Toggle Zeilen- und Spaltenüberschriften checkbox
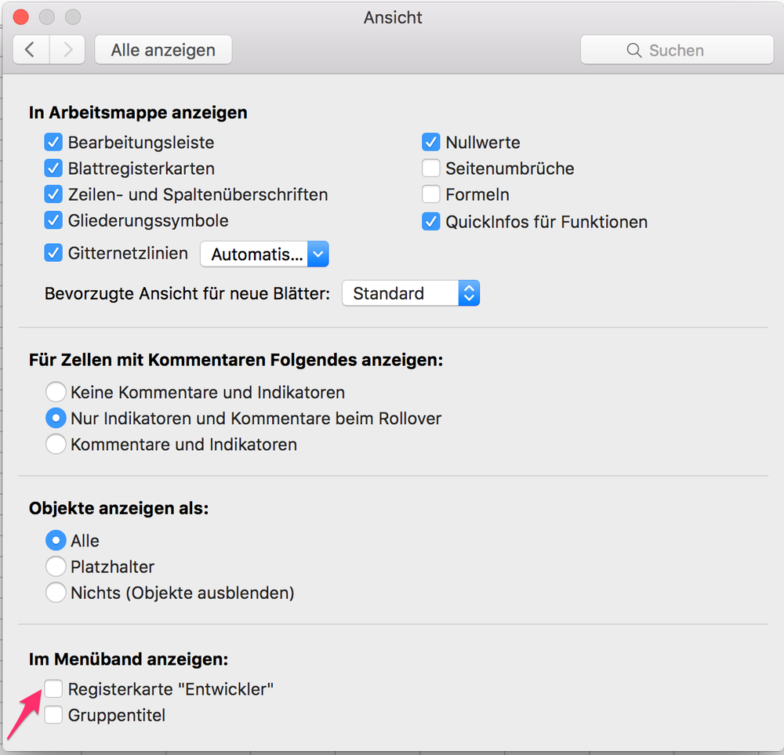The image size is (784, 755). point(53,194)
